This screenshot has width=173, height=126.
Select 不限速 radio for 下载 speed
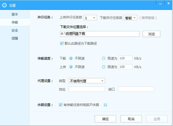point(71,59)
